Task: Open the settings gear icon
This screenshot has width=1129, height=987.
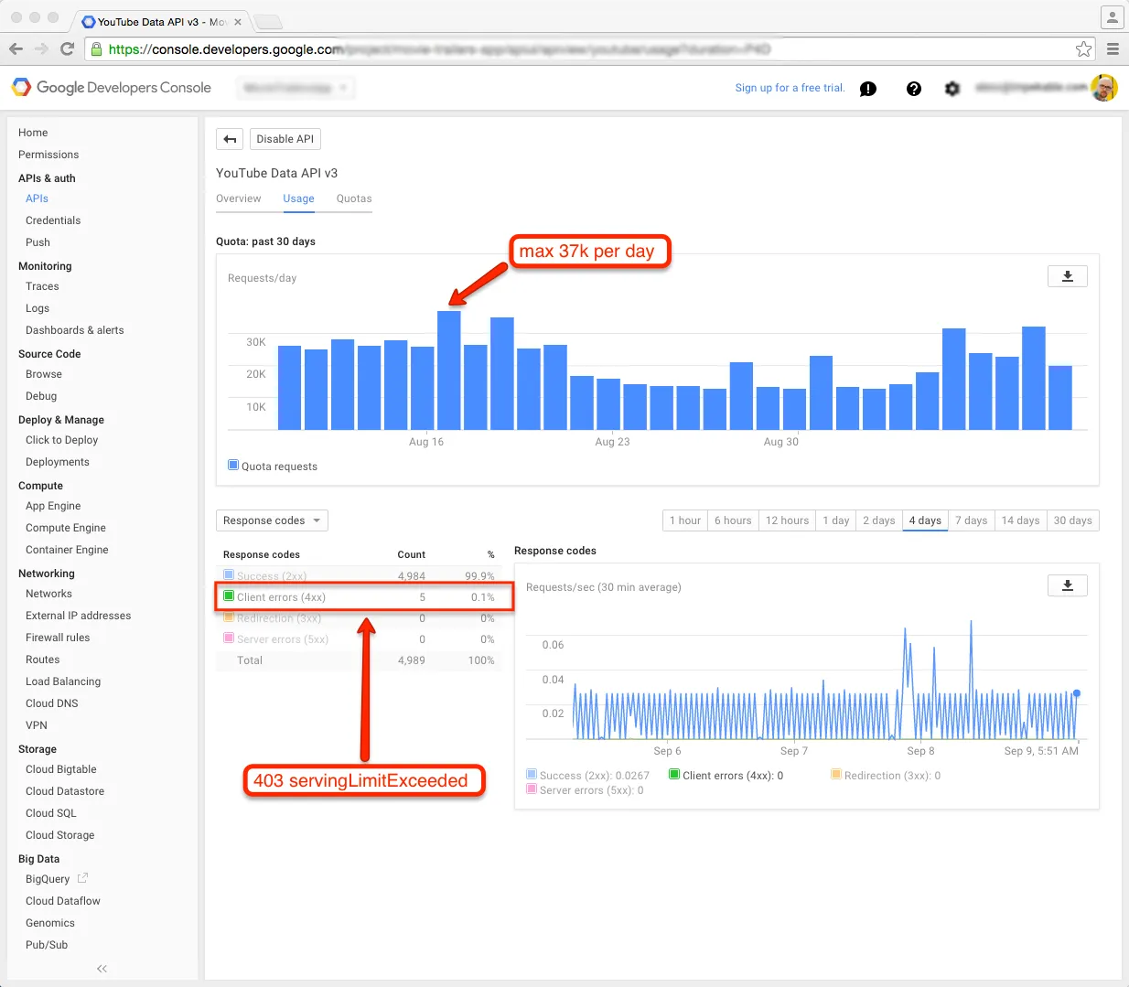Action: (952, 89)
